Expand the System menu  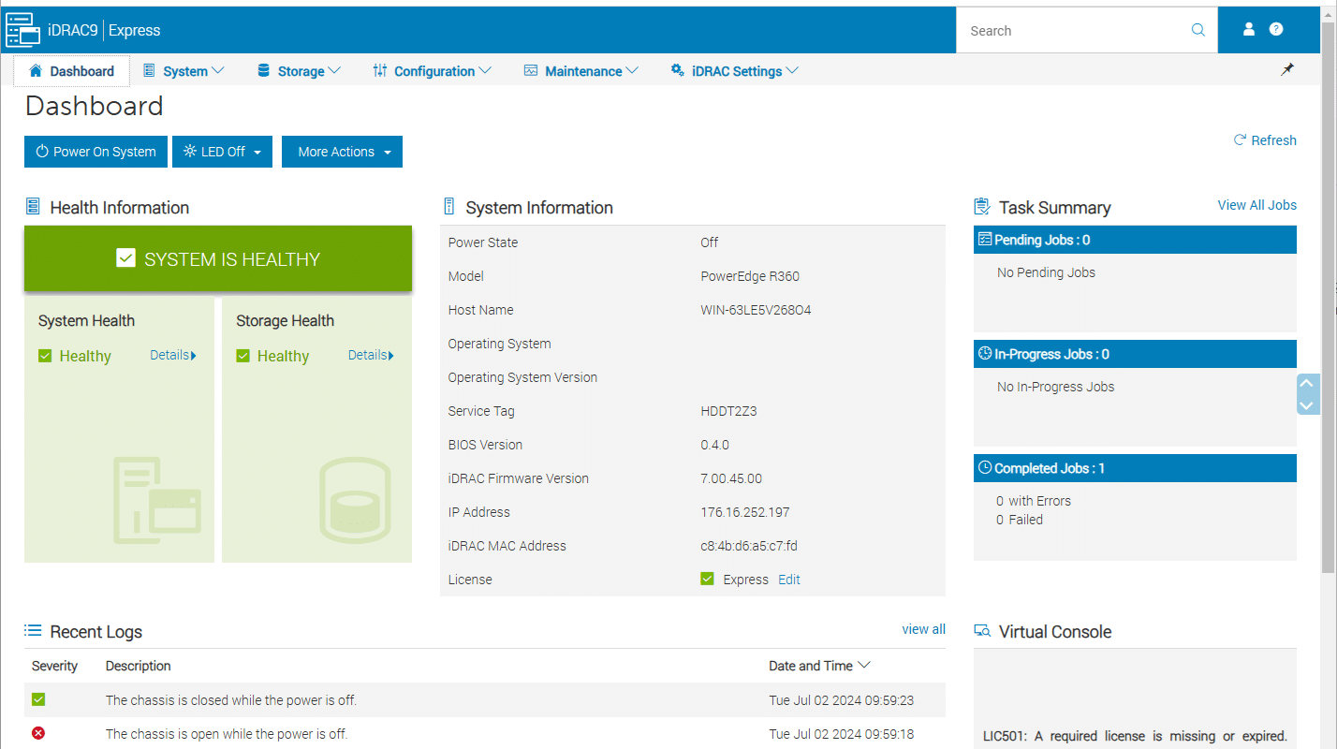pyautogui.click(x=184, y=70)
